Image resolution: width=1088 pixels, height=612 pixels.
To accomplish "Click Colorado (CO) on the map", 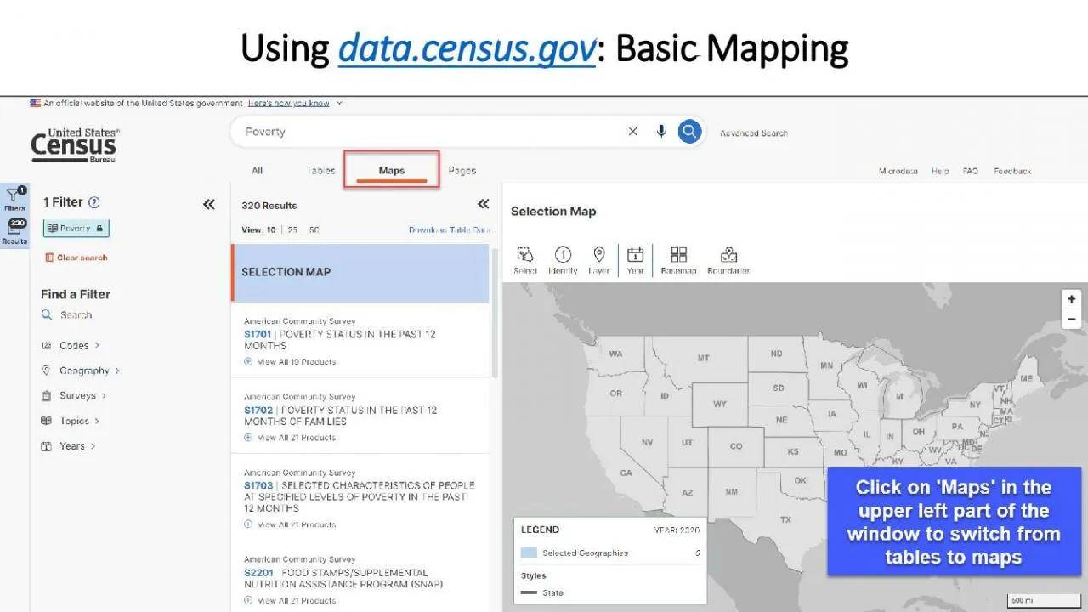I will (x=736, y=445).
